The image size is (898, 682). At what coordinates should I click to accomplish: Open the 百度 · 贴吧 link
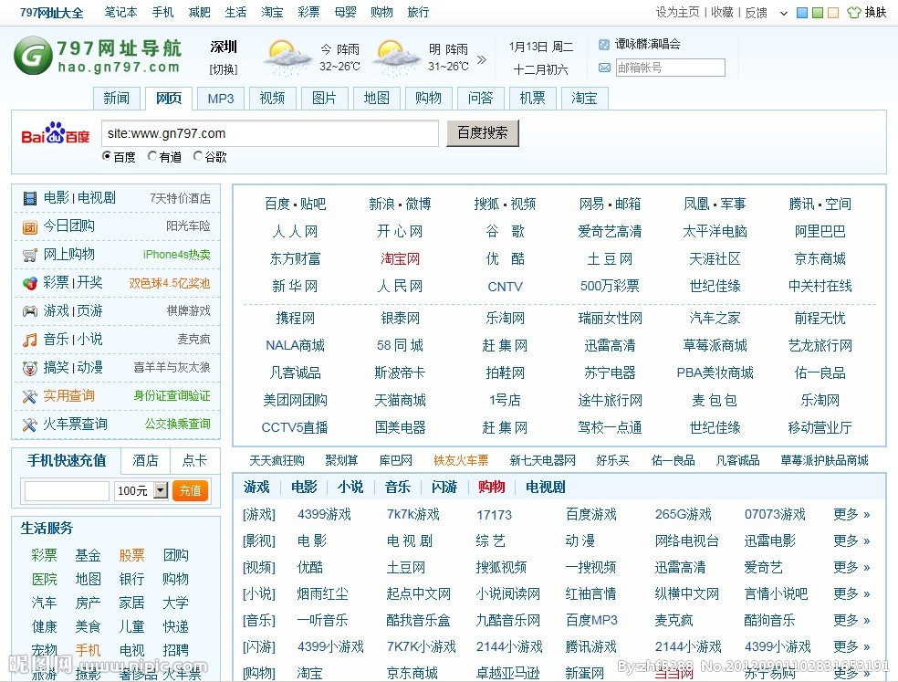click(x=295, y=204)
